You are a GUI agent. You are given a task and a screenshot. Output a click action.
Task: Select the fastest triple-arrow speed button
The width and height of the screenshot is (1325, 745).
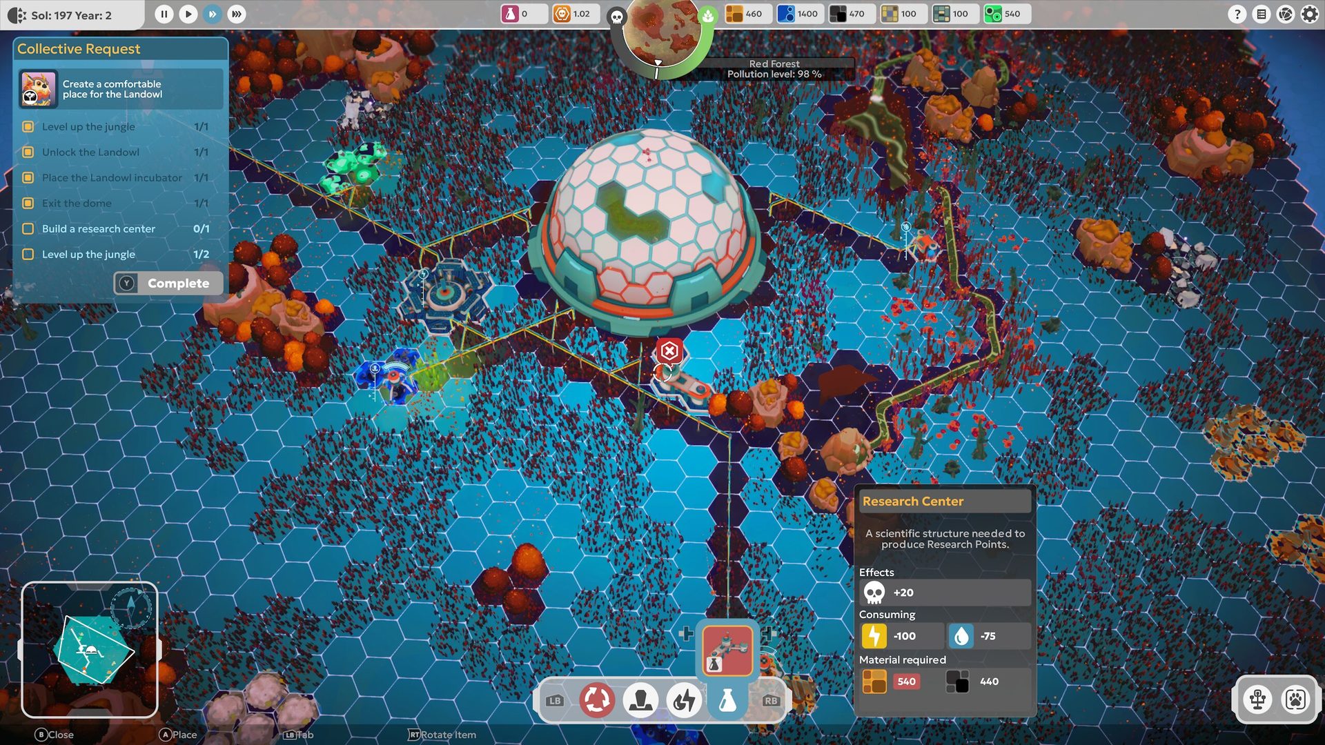tap(237, 14)
